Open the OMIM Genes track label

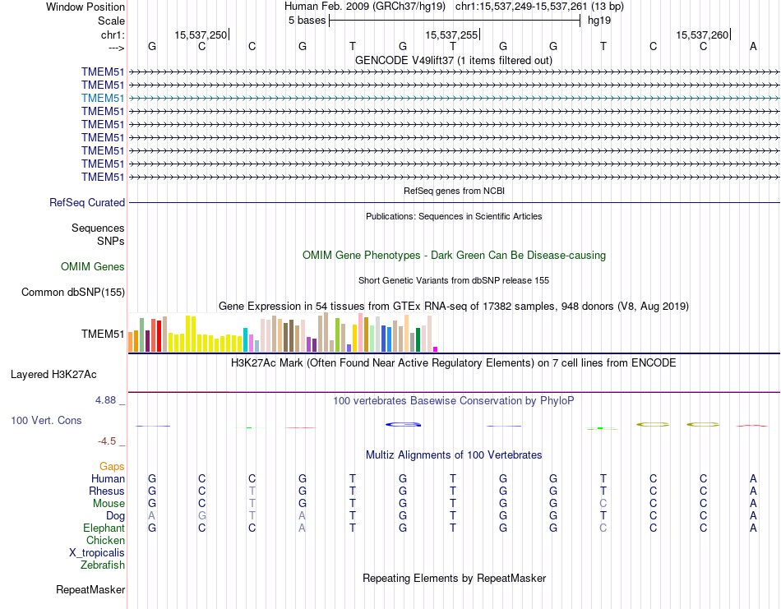(93, 266)
